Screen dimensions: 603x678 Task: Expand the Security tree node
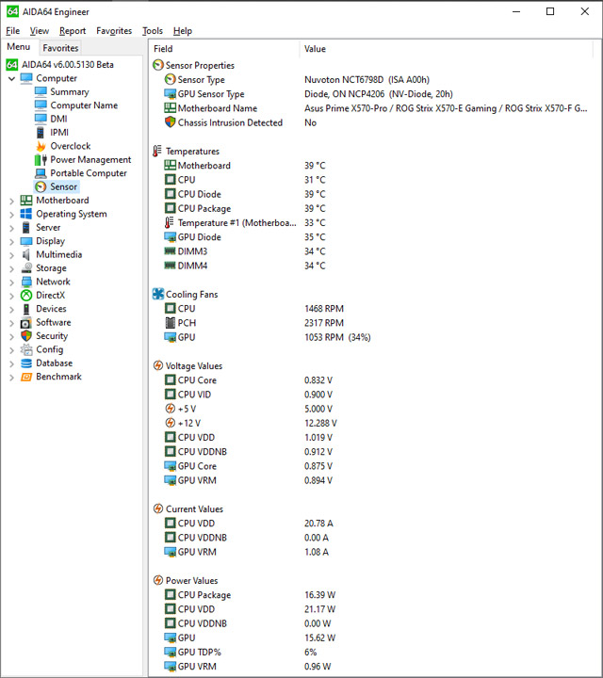pyautogui.click(x=11, y=336)
